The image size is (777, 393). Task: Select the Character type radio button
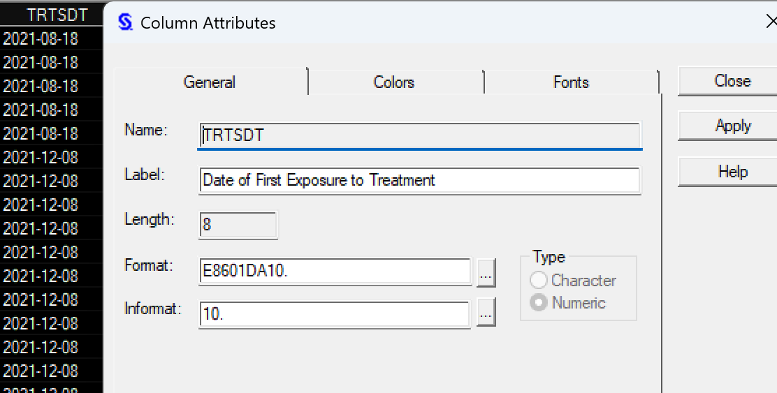539,281
